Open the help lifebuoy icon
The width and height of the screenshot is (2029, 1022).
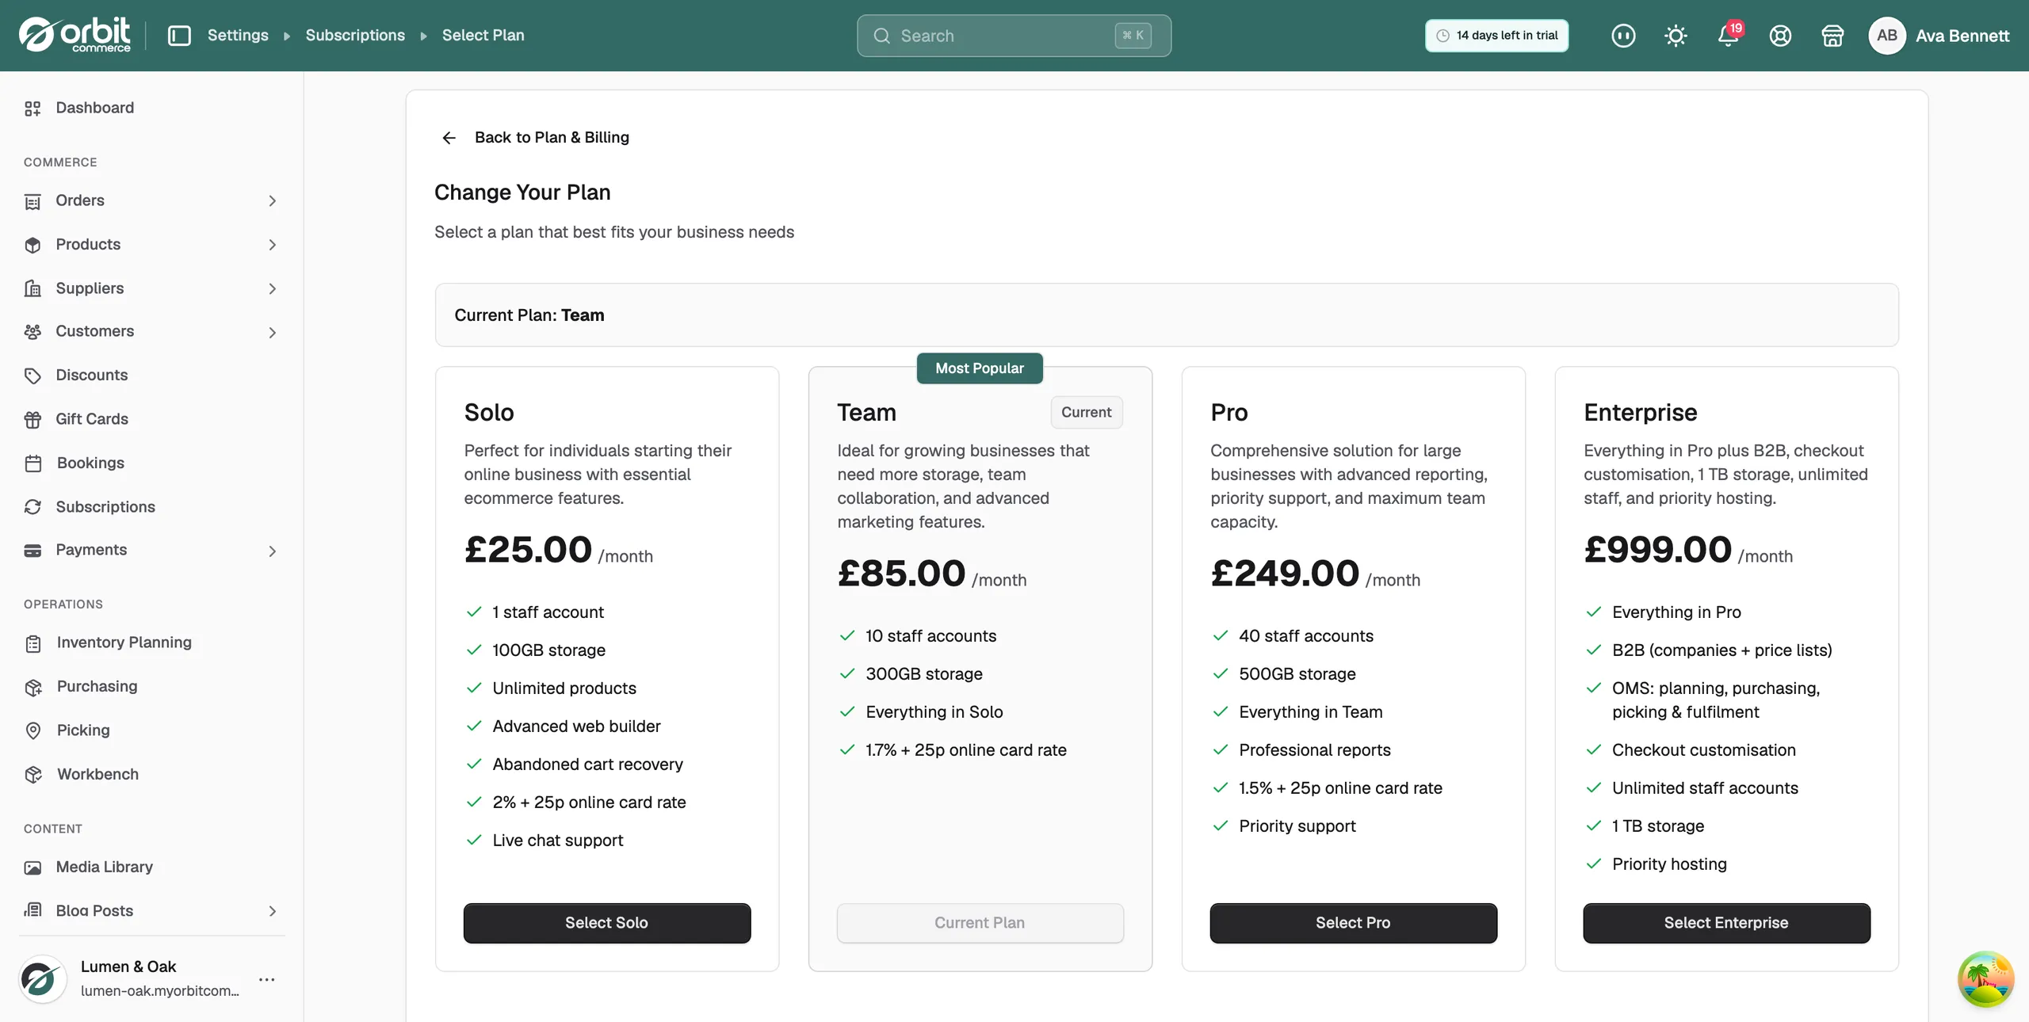click(x=1780, y=36)
